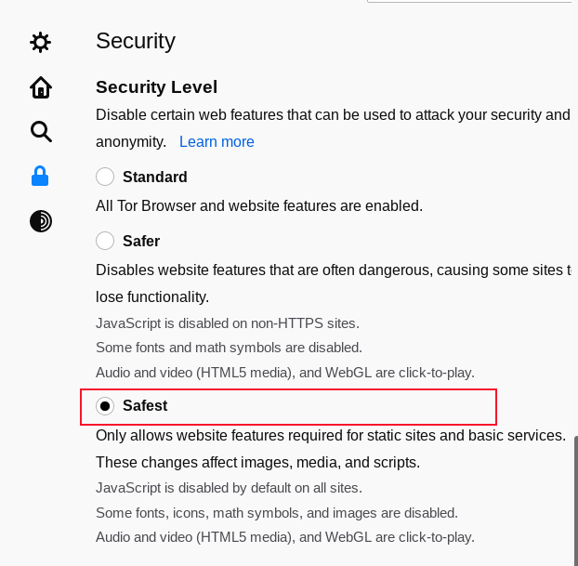Click the bold Safer label text
This screenshot has height=566, width=578.
pos(141,241)
